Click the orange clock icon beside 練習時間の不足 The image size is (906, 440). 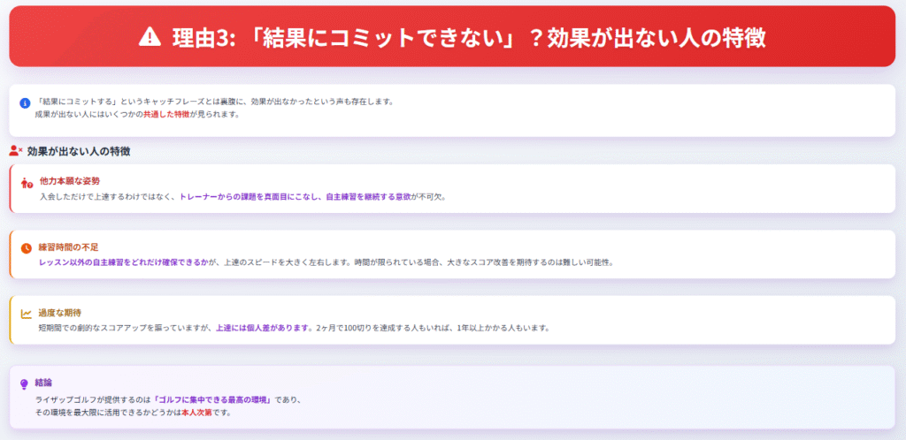click(27, 248)
